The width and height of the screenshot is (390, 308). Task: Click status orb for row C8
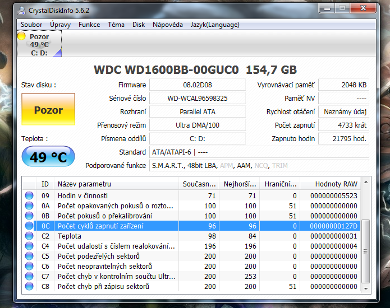[29, 286]
